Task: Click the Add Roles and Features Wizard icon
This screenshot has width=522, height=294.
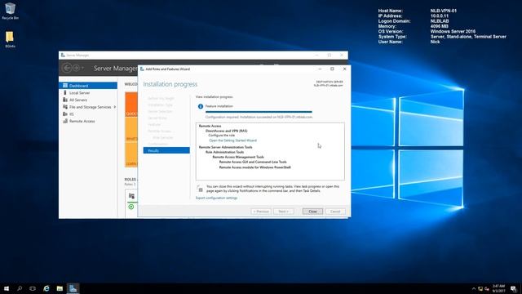Action: coord(142,69)
